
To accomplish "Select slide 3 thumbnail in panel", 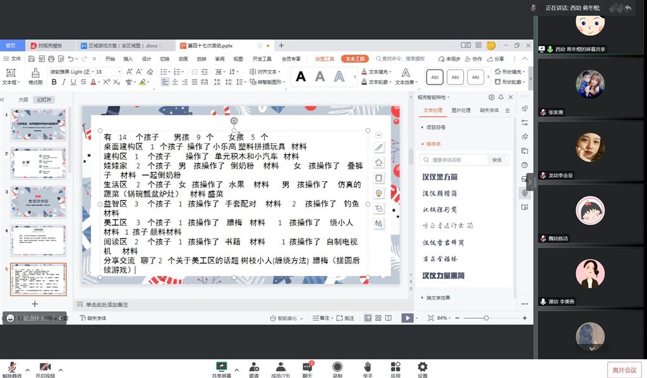I will coord(38,202).
